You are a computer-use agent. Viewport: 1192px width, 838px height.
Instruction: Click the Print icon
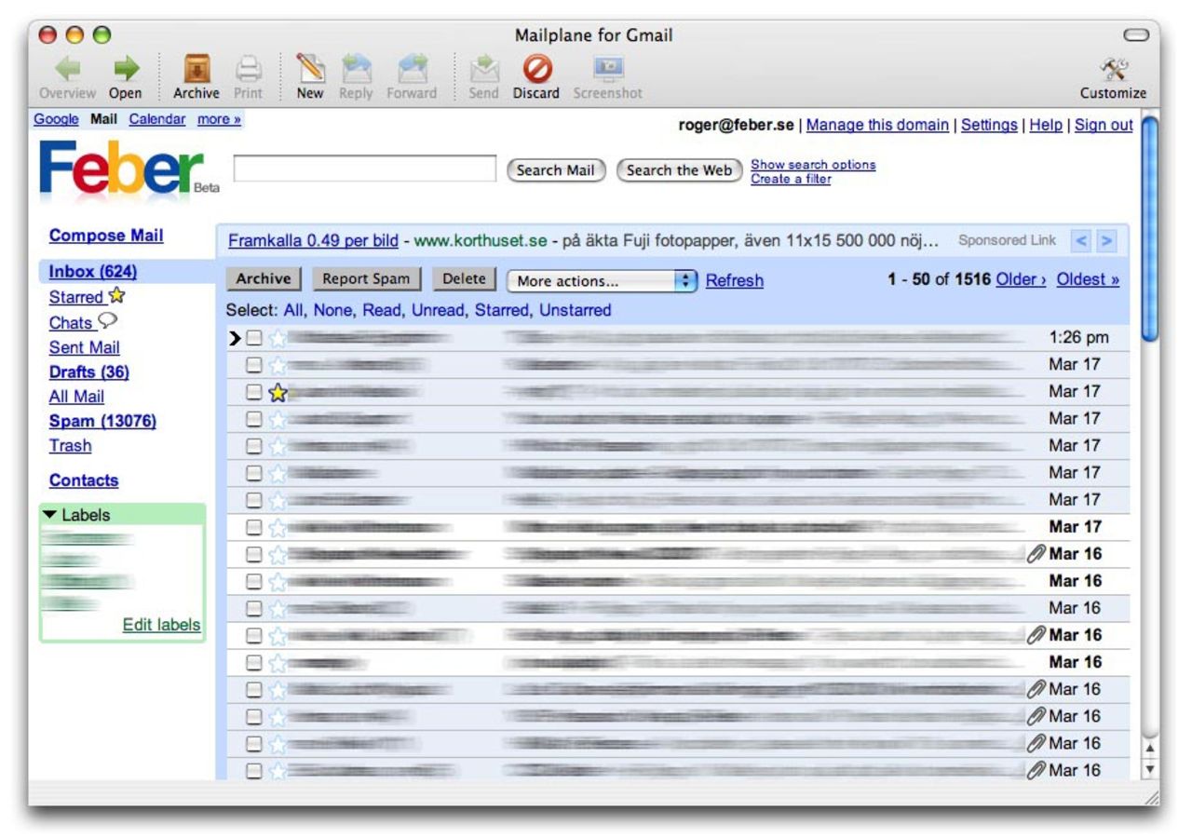tap(248, 70)
